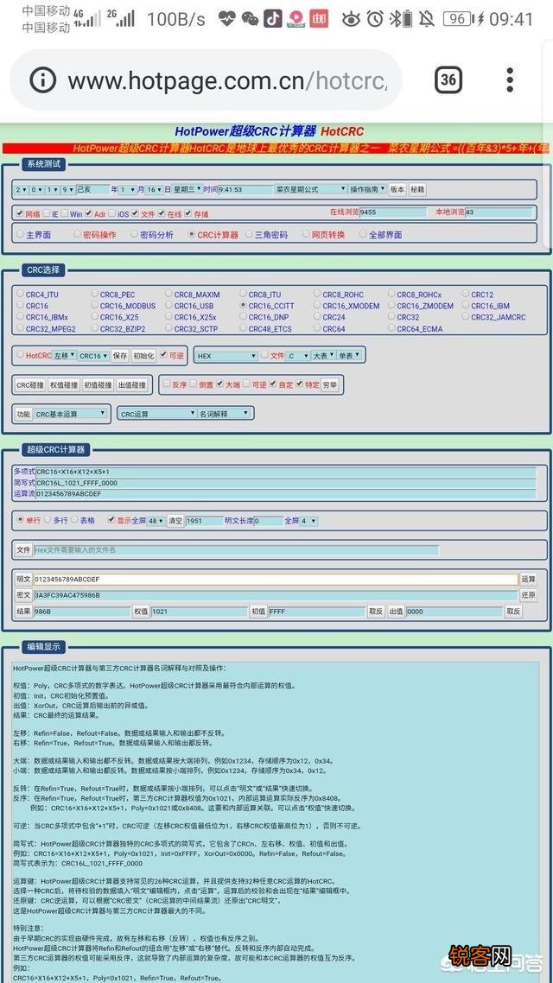Choose the CRC16_MODBUS algorithm

(x=94, y=305)
